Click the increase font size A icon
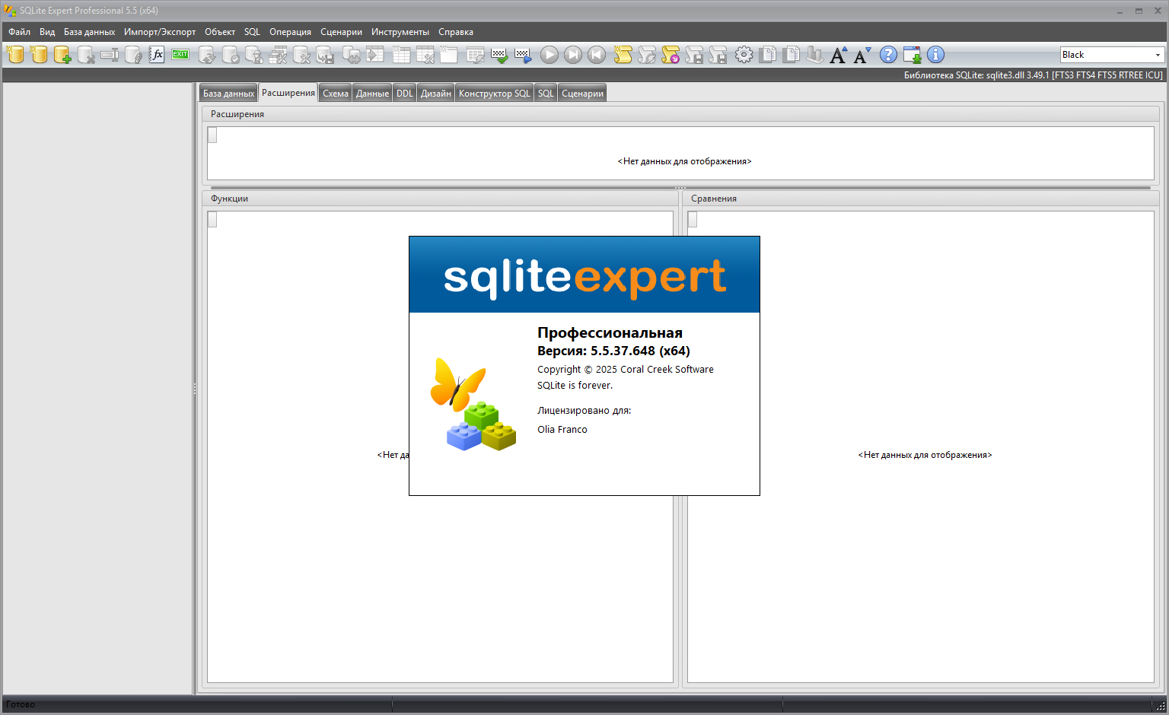The width and height of the screenshot is (1169, 715). tap(839, 55)
